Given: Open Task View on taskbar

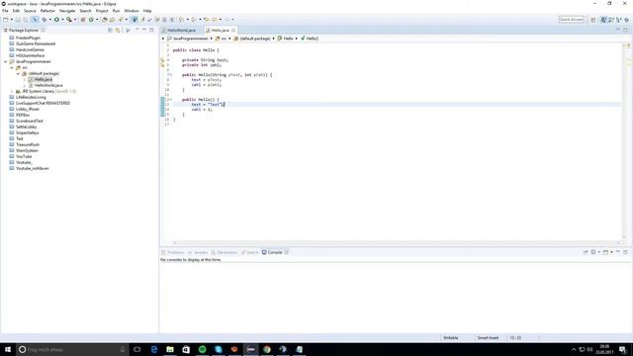Looking at the screenshot, I should point(137,349).
